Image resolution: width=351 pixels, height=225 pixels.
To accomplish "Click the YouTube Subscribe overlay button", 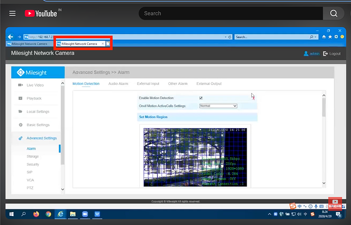I will coord(335,204).
